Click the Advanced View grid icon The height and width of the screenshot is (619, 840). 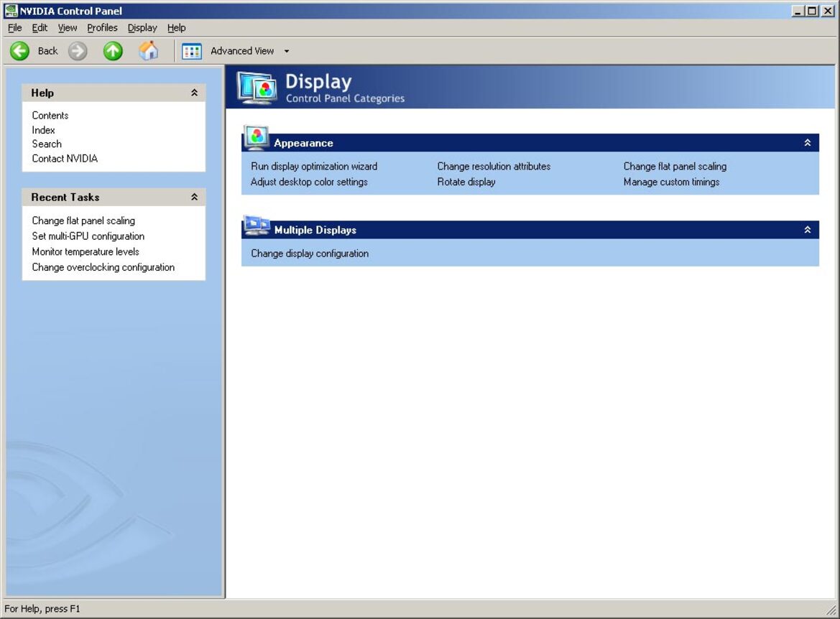pyautogui.click(x=192, y=52)
